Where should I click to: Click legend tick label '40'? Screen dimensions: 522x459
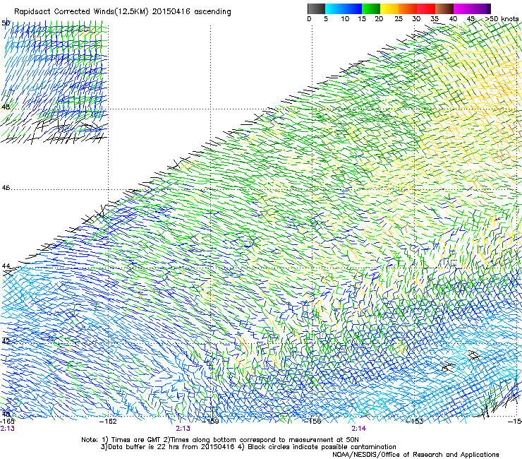(x=453, y=19)
